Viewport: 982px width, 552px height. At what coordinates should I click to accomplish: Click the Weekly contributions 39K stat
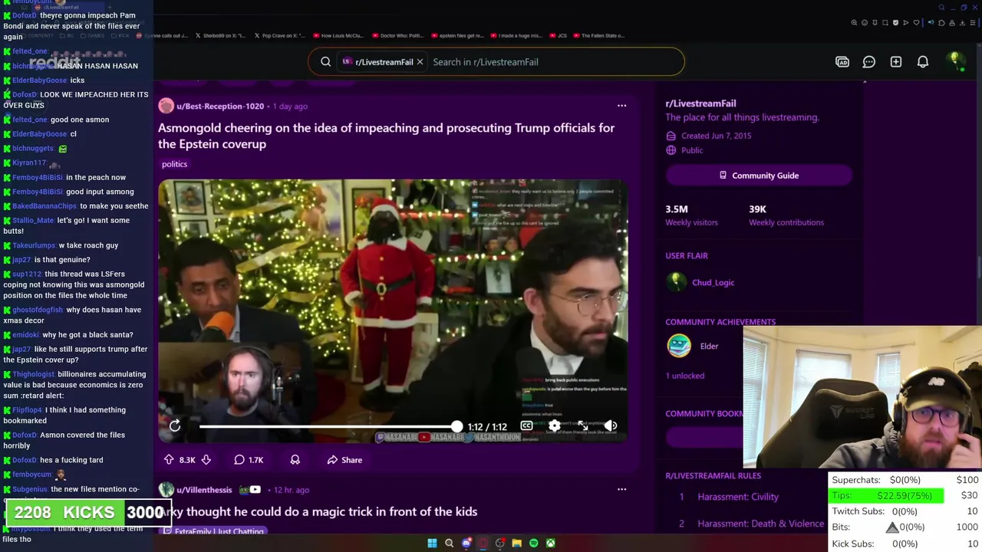(786, 215)
